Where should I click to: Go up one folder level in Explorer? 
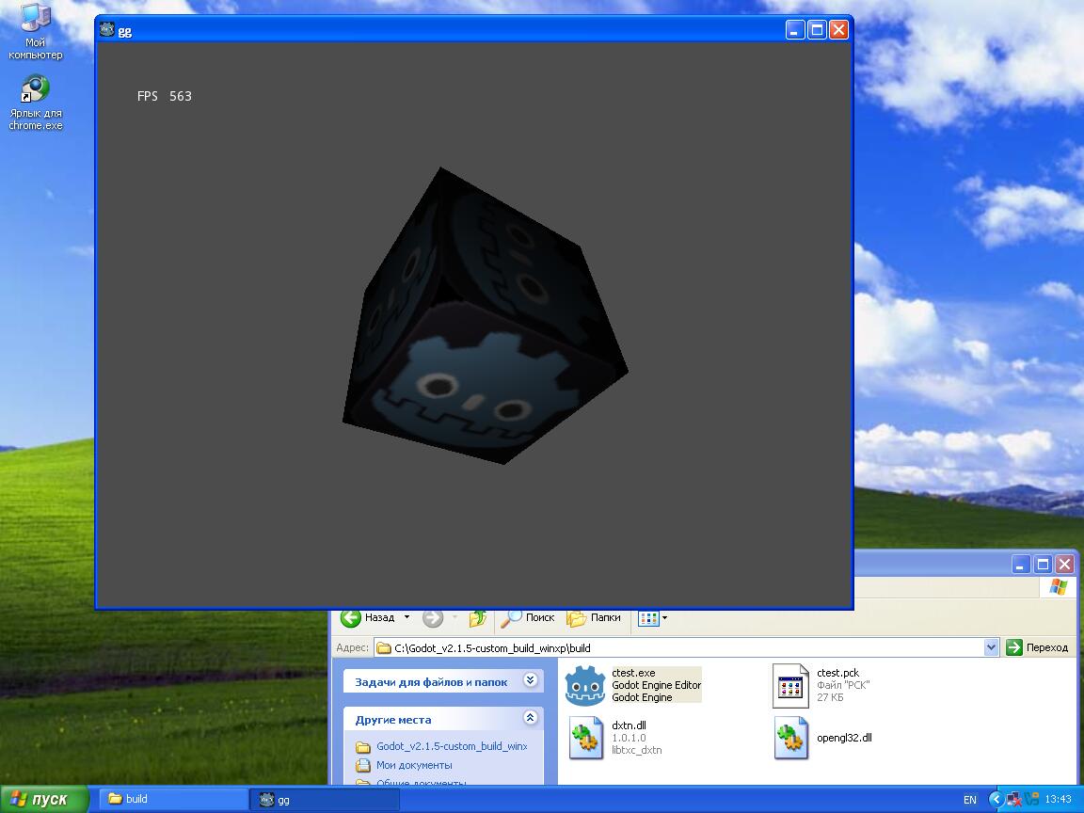tap(477, 618)
